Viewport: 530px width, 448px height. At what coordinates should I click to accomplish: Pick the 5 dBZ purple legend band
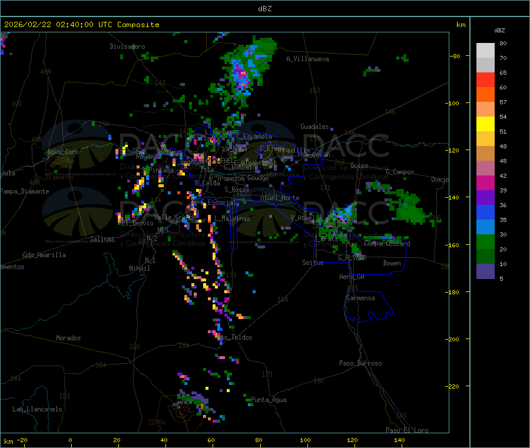pyautogui.click(x=485, y=271)
